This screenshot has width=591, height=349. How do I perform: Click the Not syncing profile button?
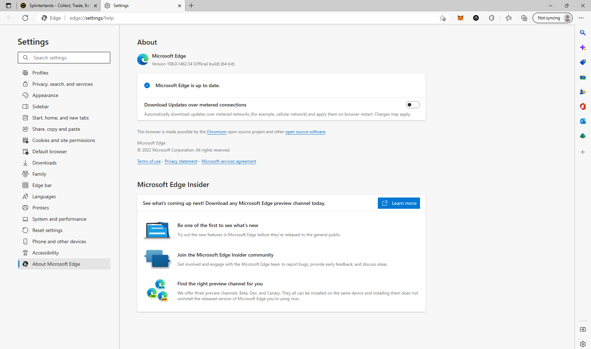click(552, 18)
